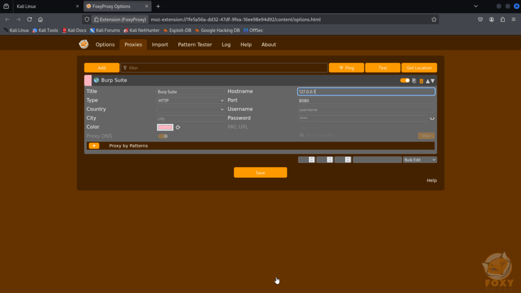Image resolution: width=521 pixels, height=293 pixels.
Task: Reset proxy color with the circular arrow icon
Action: click(178, 127)
